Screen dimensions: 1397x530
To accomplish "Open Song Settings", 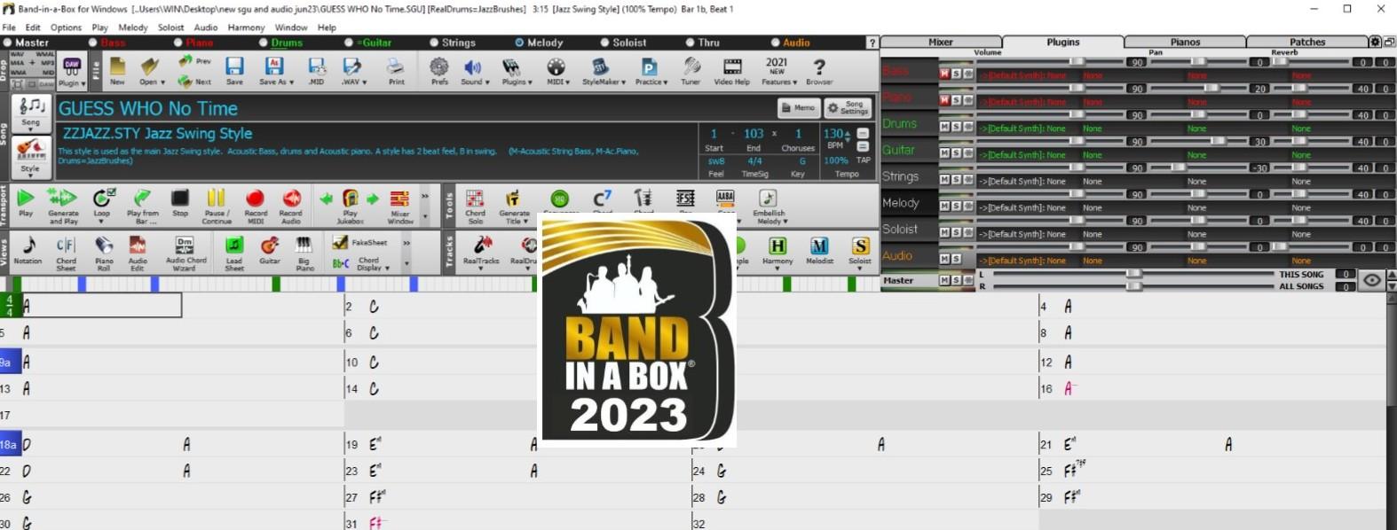I will pyautogui.click(x=848, y=107).
